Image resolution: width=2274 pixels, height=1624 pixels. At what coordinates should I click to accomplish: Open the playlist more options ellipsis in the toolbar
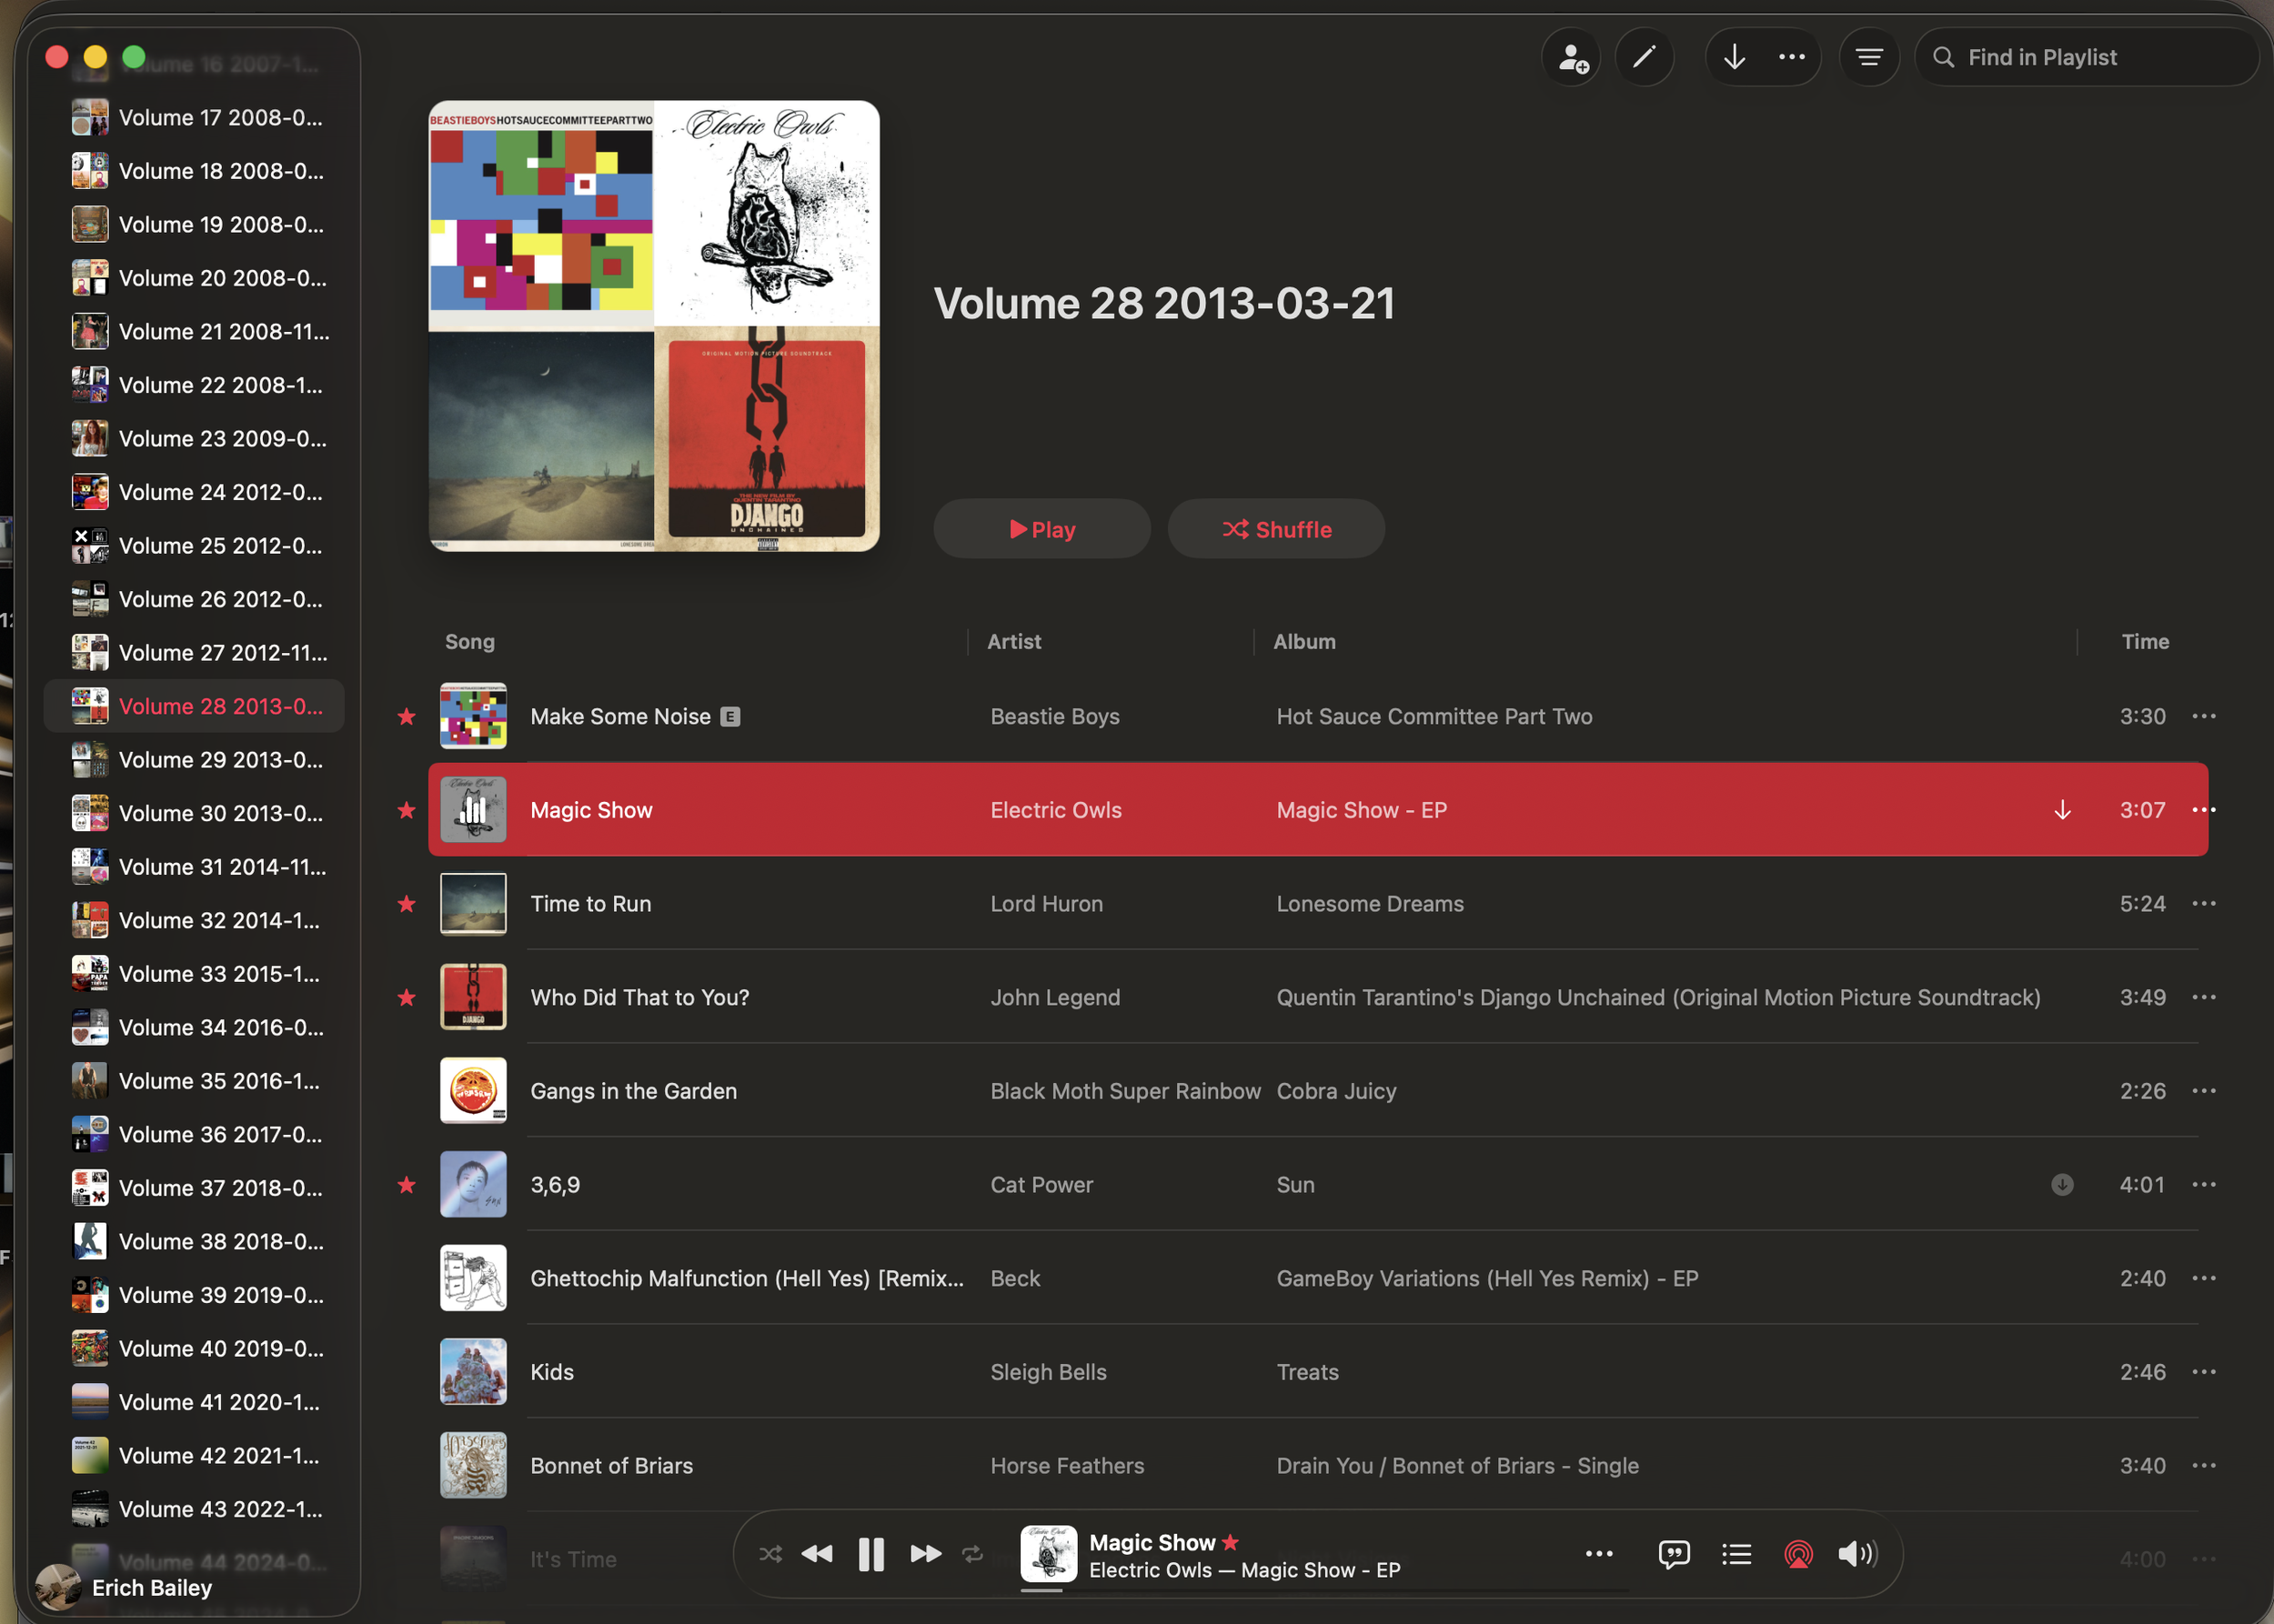[1792, 58]
